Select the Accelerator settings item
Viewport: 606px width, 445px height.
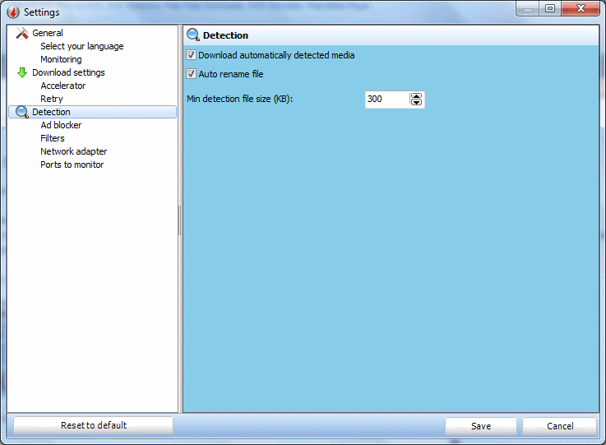63,86
